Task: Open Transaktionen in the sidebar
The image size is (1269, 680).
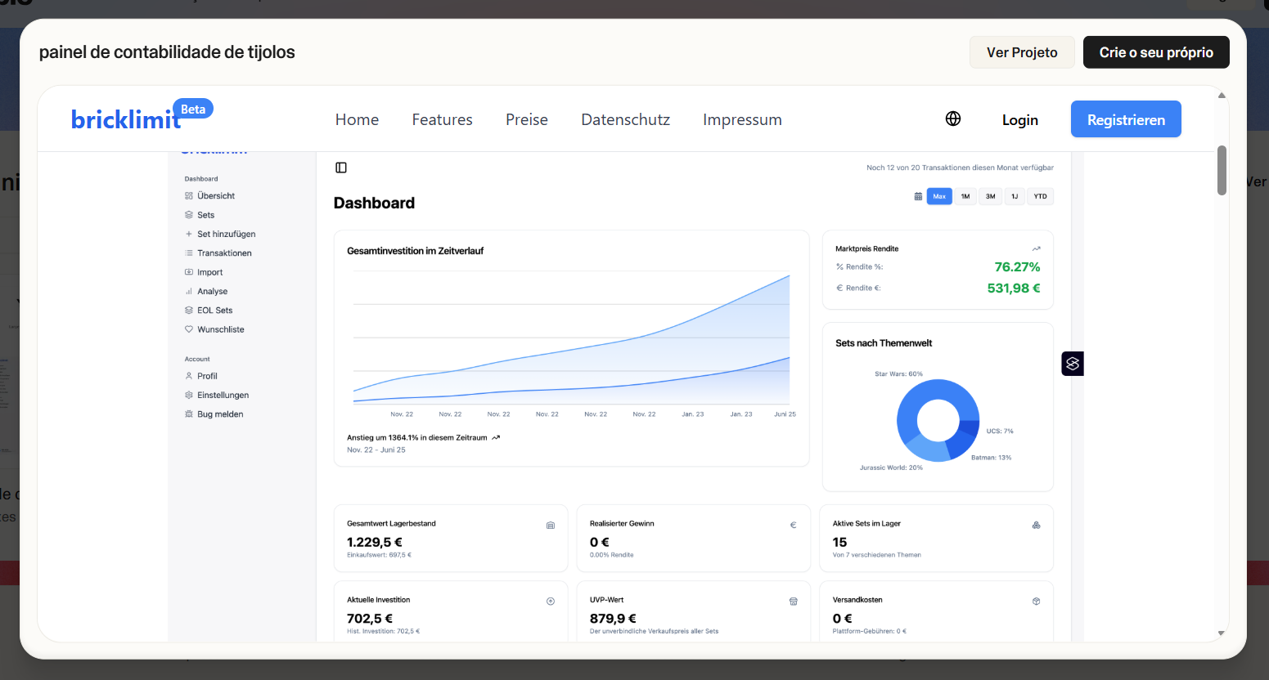Action: click(x=224, y=253)
